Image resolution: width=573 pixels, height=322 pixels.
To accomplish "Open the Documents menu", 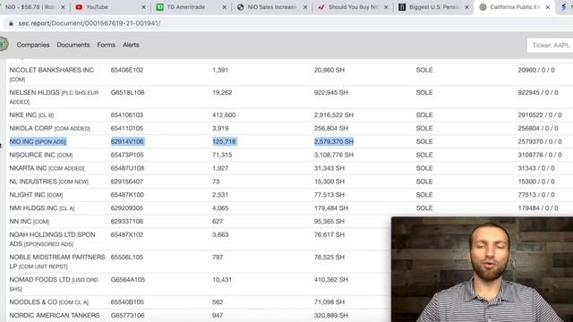I will click(x=73, y=45).
